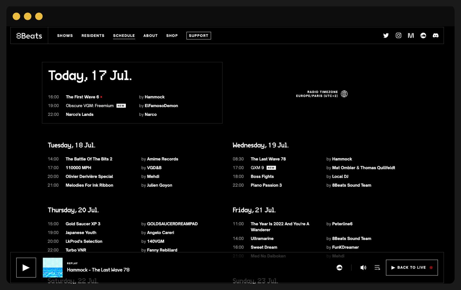461x290 pixels.
Task: Open Ultramarine show
Action: (x=262, y=239)
